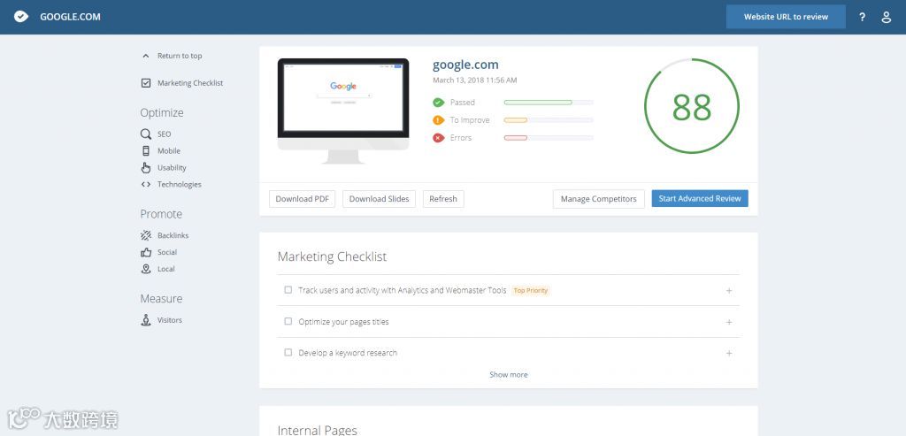Go to Local section in sidebar

(165, 269)
